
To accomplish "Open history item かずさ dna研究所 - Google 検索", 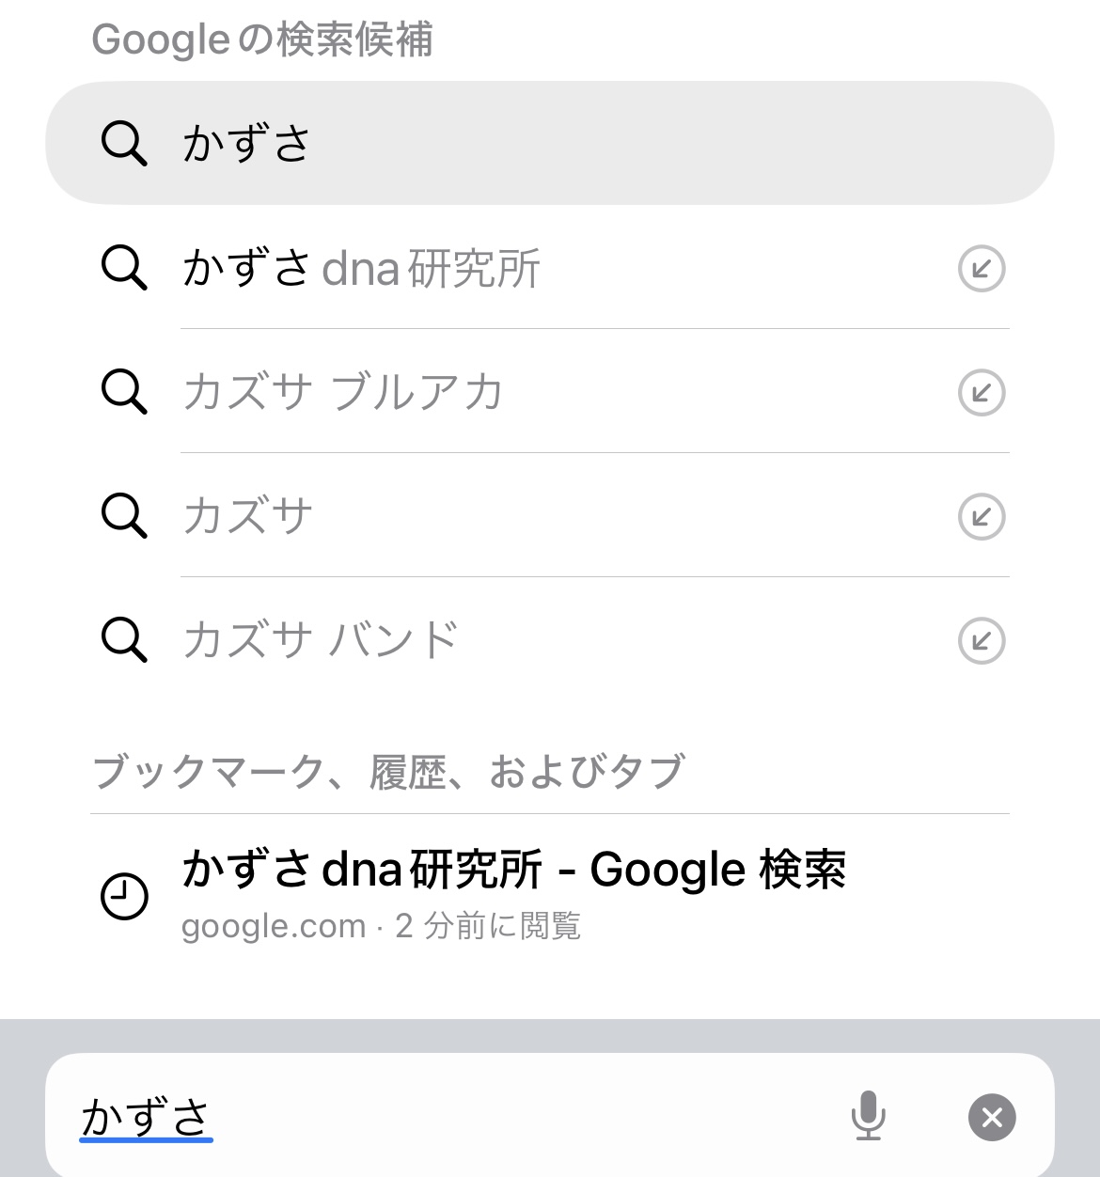I will 513,870.
